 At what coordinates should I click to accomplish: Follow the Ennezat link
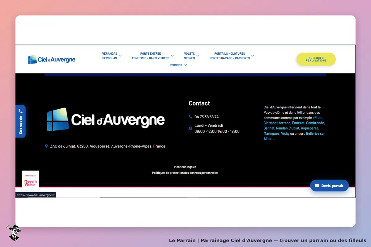coord(298,123)
